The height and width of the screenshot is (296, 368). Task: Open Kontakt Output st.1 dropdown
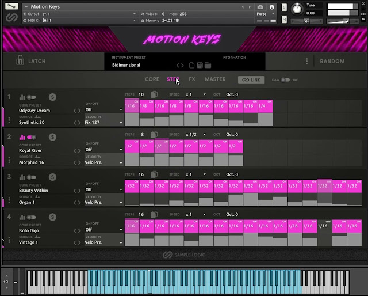80,14
